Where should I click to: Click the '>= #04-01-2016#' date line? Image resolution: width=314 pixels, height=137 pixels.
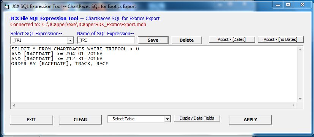click(x=57, y=54)
